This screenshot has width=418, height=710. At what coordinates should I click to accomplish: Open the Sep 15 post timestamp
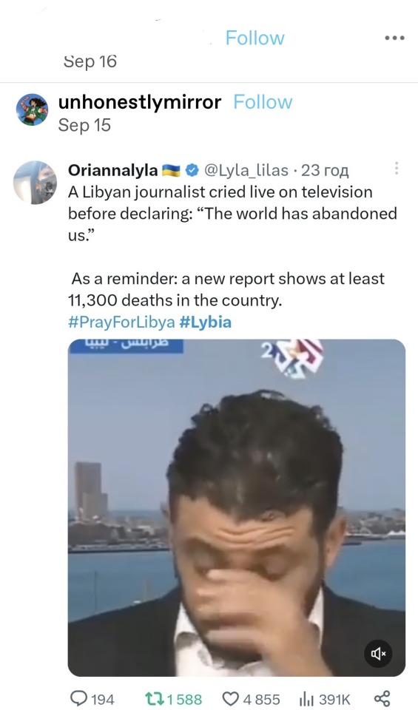coord(84,125)
